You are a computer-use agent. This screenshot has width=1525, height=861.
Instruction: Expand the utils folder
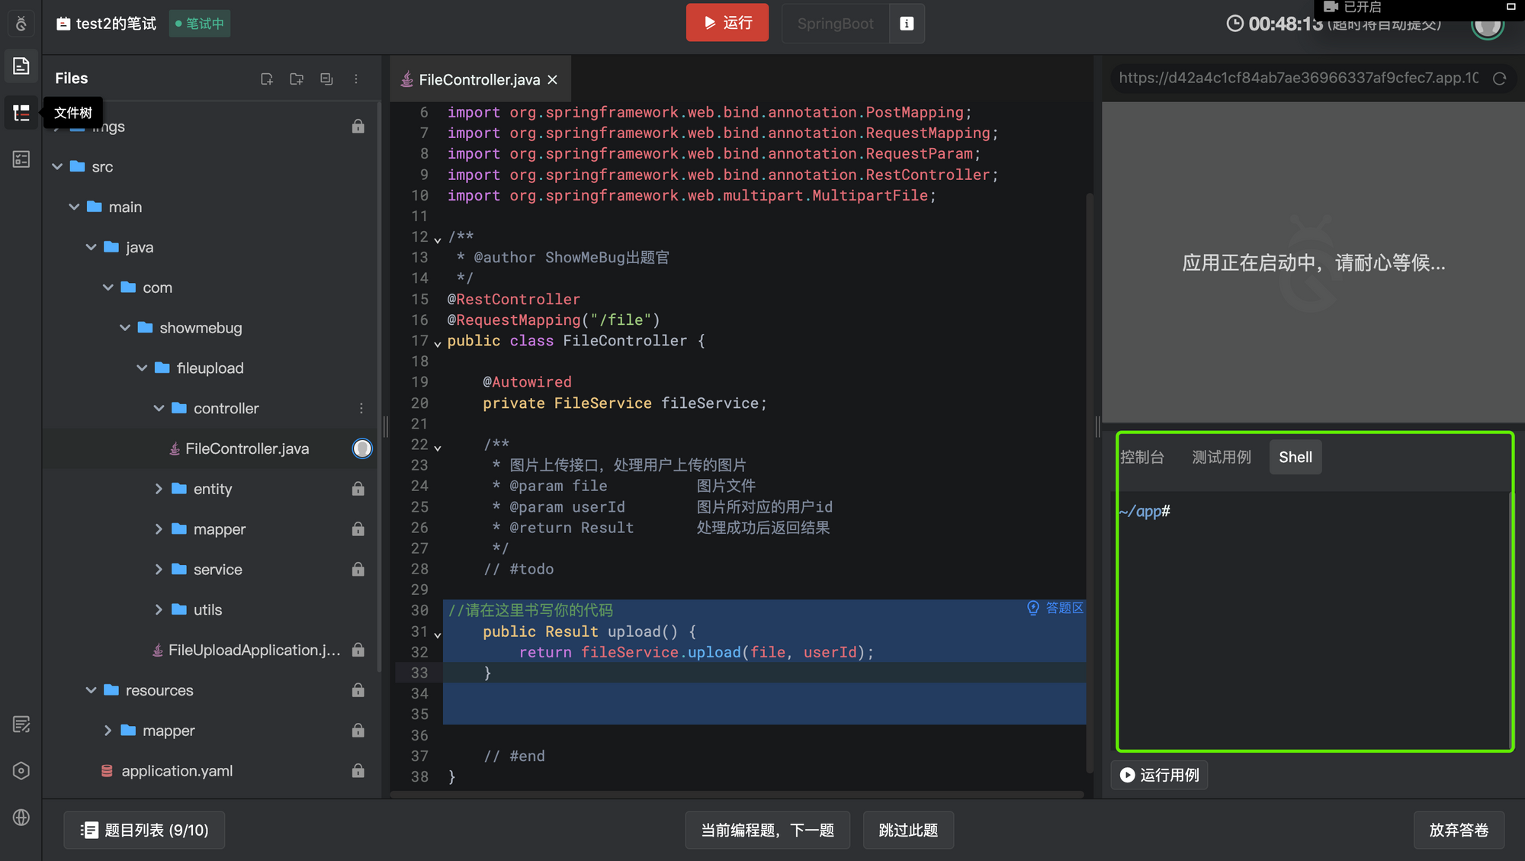point(159,610)
